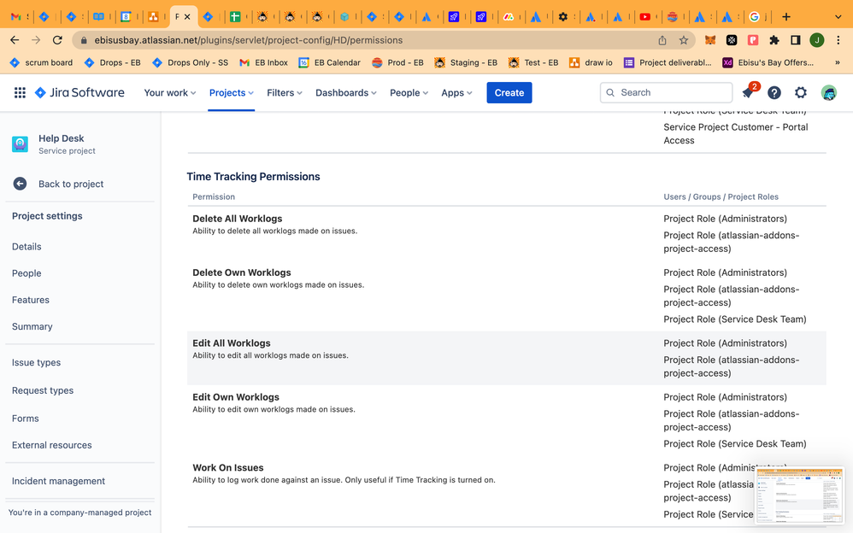Click the screenshot preview thumbnail
This screenshot has width=853, height=533.
[799, 495]
